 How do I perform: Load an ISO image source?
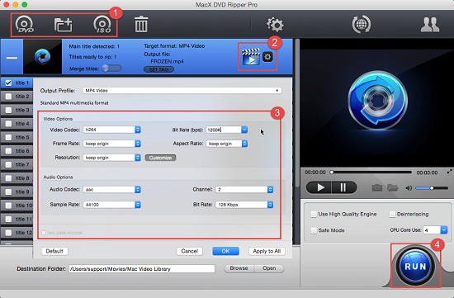102,25
